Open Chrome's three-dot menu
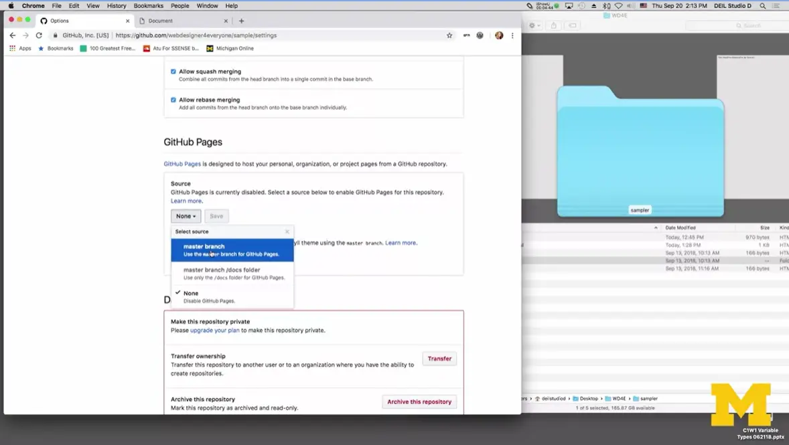The height and width of the screenshot is (445, 789). tap(512, 35)
